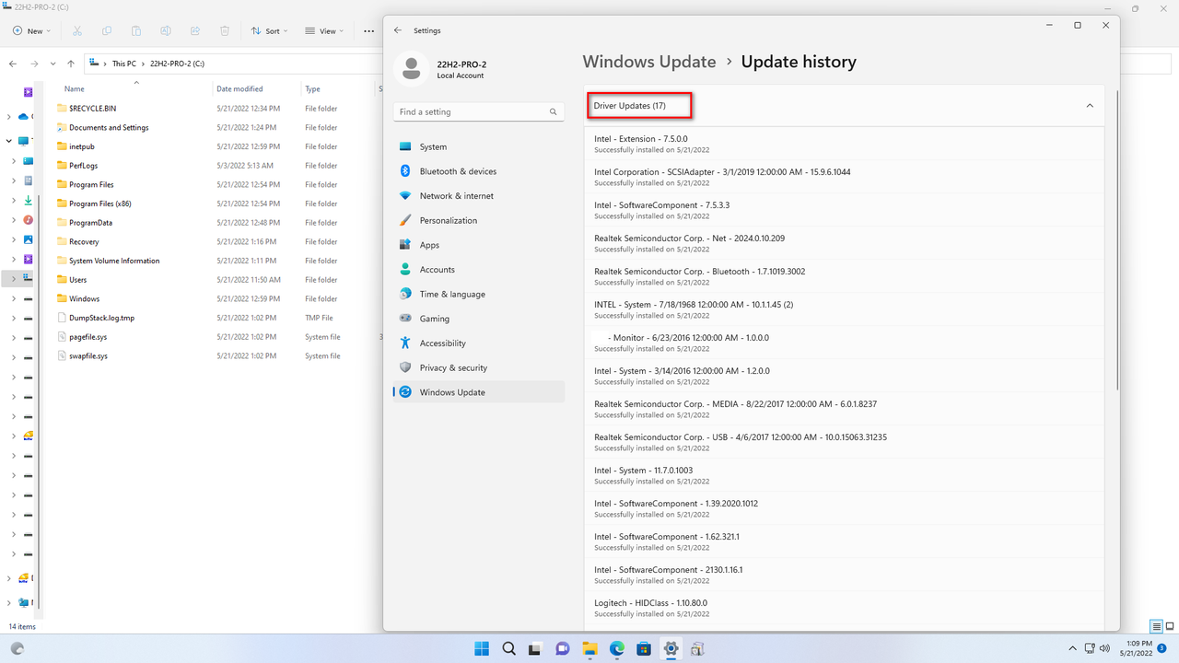Open the View dropdown in File Explorer

tap(324, 30)
